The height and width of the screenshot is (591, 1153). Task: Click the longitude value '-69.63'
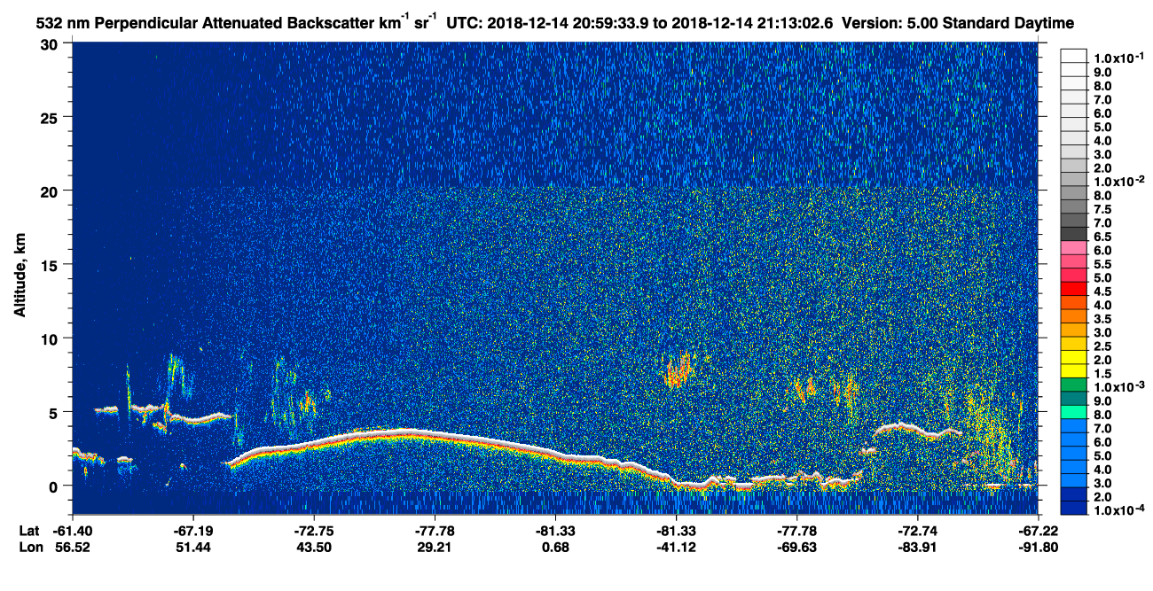point(796,547)
